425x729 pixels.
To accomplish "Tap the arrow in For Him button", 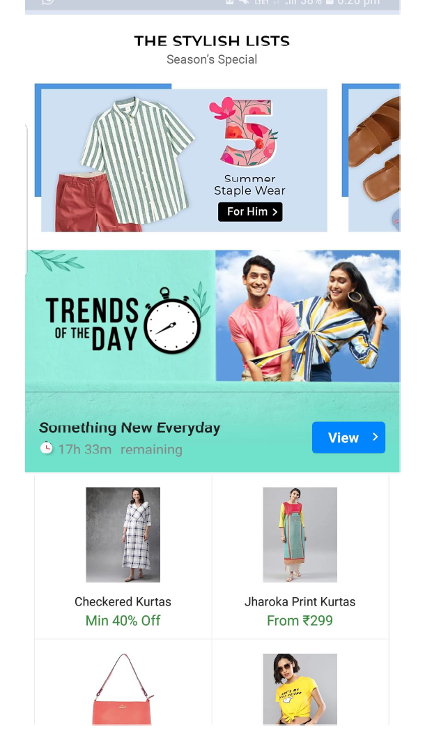I will pos(275,212).
